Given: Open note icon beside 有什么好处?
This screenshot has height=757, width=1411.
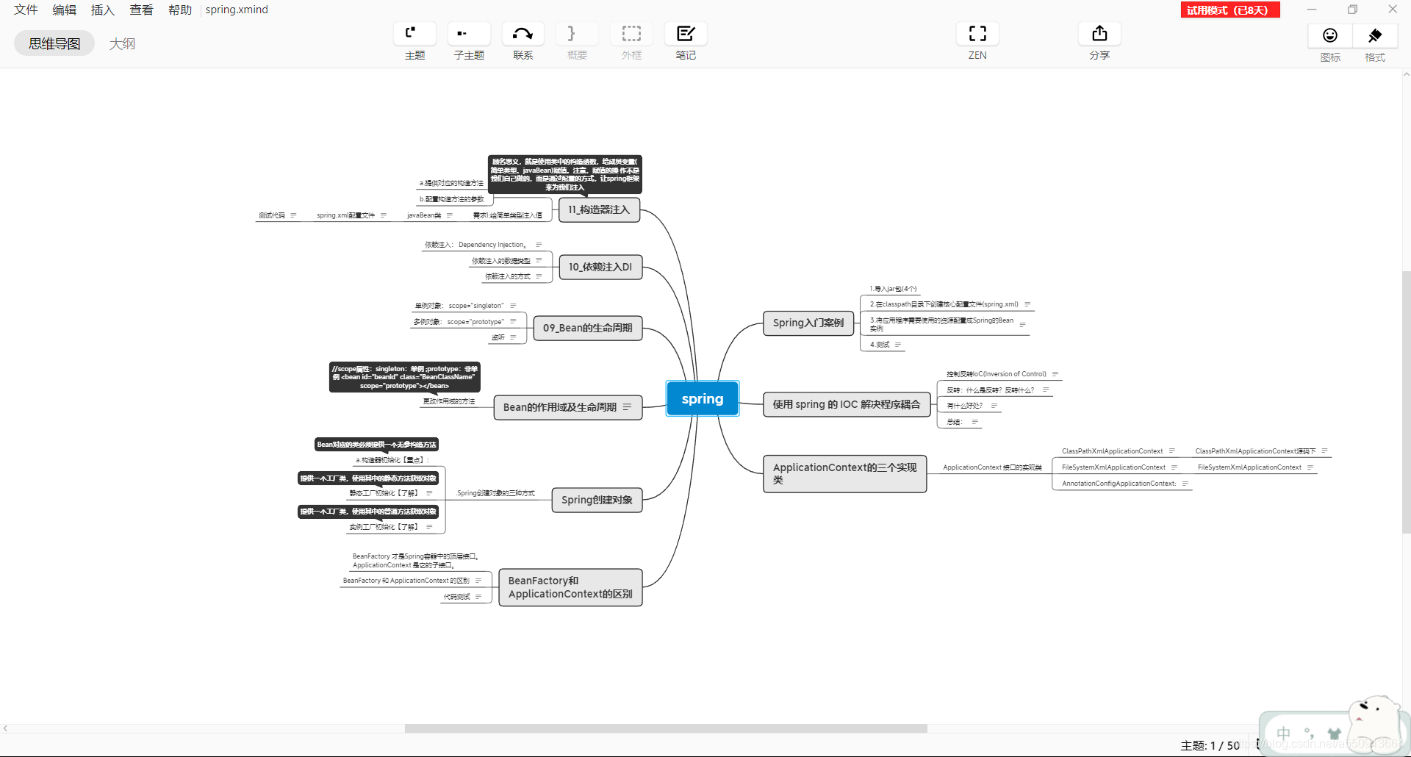Looking at the screenshot, I should (x=994, y=406).
